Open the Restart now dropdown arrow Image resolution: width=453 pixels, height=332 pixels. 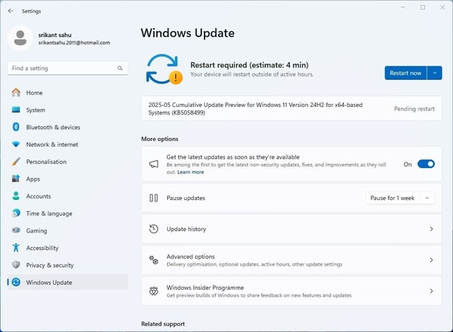pos(435,73)
